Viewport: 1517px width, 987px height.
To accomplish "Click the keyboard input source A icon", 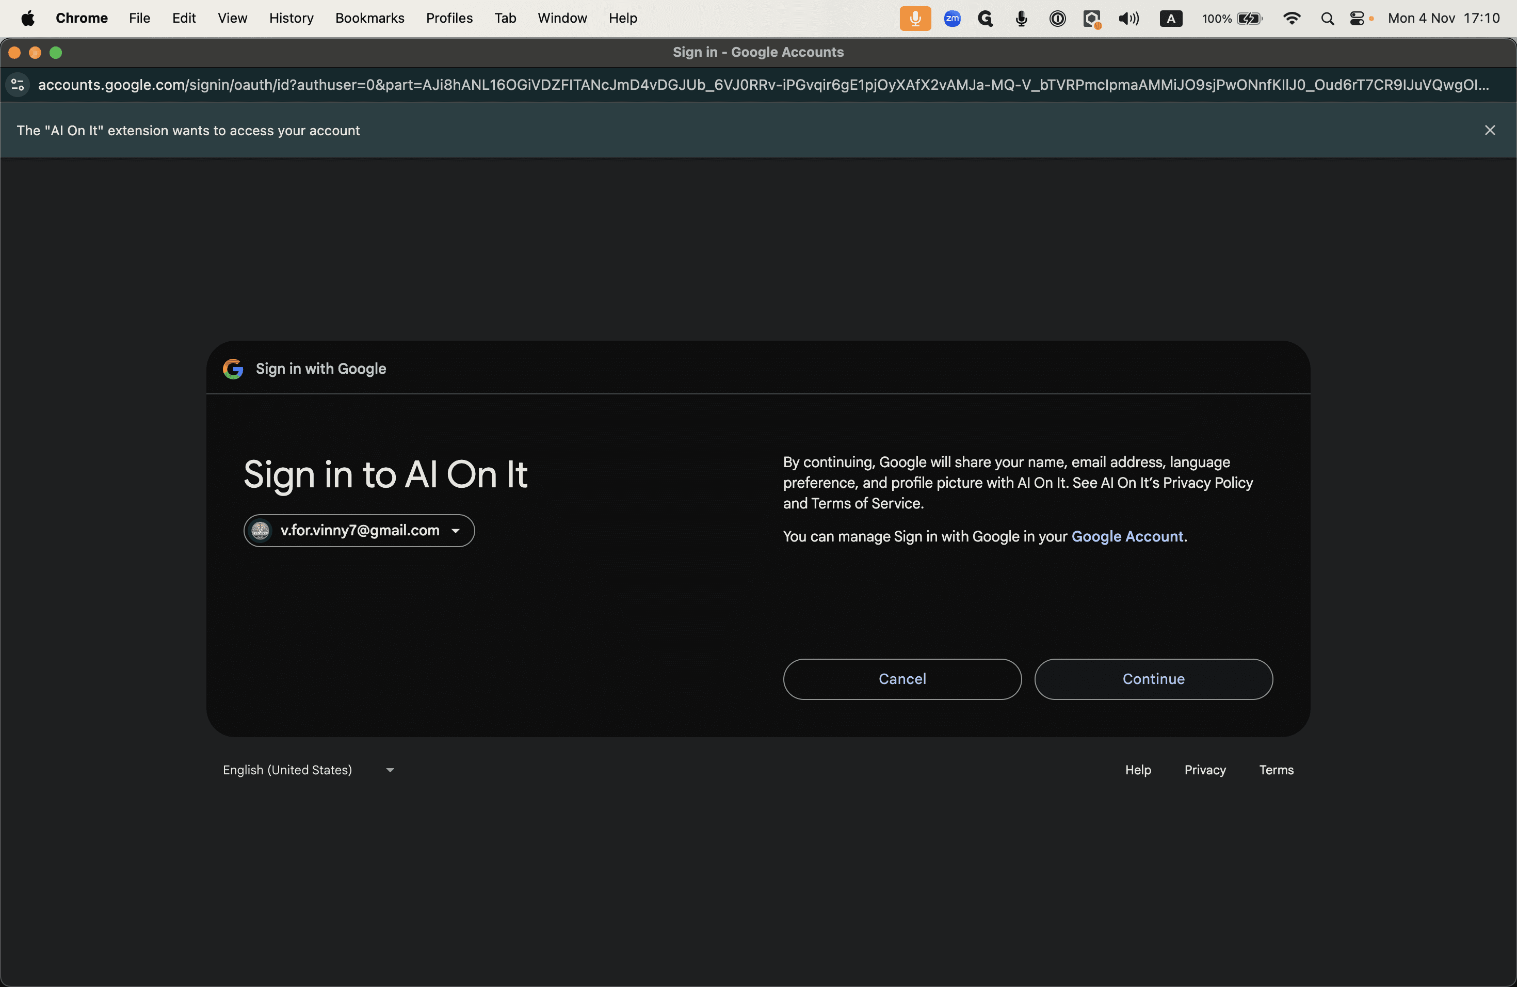I will [x=1171, y=19].
